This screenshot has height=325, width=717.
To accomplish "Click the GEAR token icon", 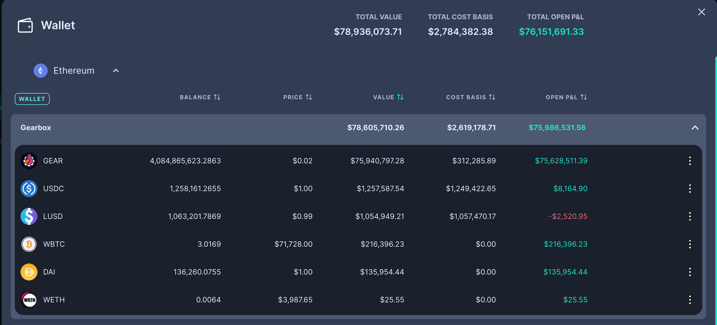I will pos(29,161).
